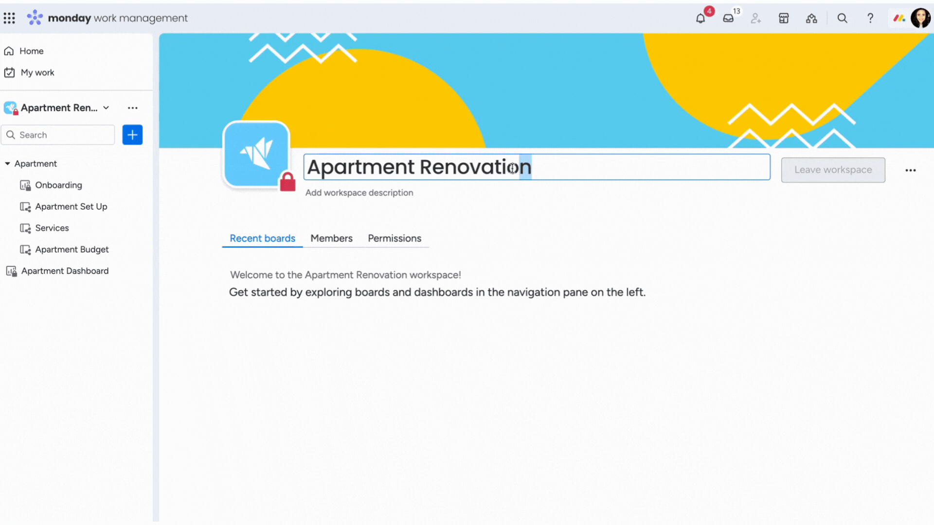Click Add workspace description link
Image resolution: width=934 pixels, height=525 pixels.
click(x=359, y=192)
